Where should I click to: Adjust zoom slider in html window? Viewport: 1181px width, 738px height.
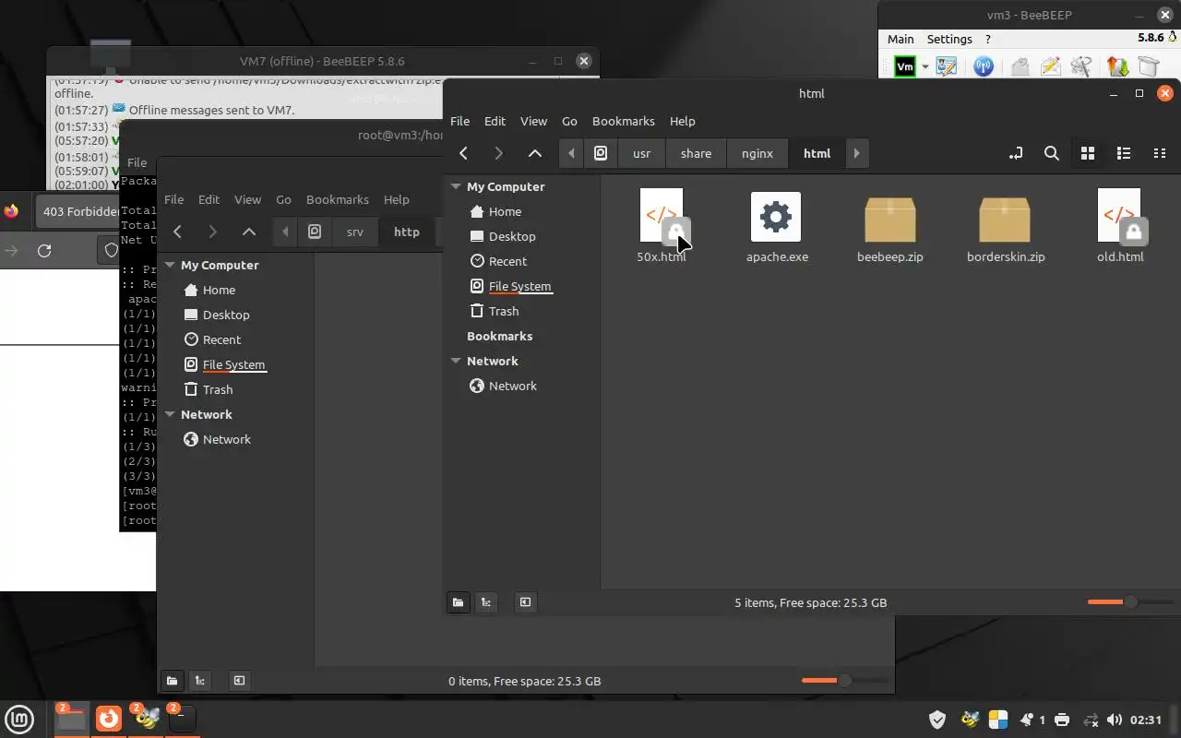tap(1130, 602)
